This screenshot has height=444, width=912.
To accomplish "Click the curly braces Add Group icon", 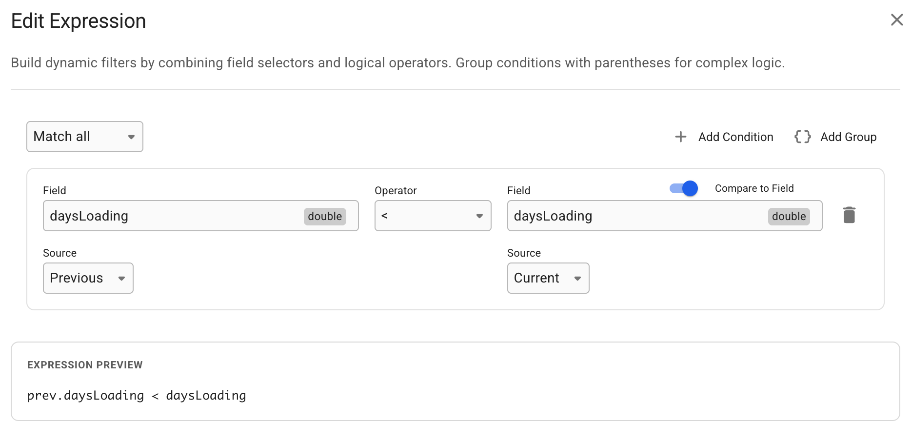I will (x=802, y=137).
